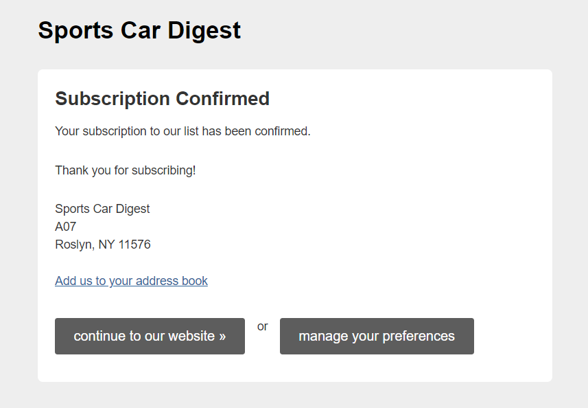
Task: Click the Thank you for subscribing! text
Action: [x=126, y=170]
